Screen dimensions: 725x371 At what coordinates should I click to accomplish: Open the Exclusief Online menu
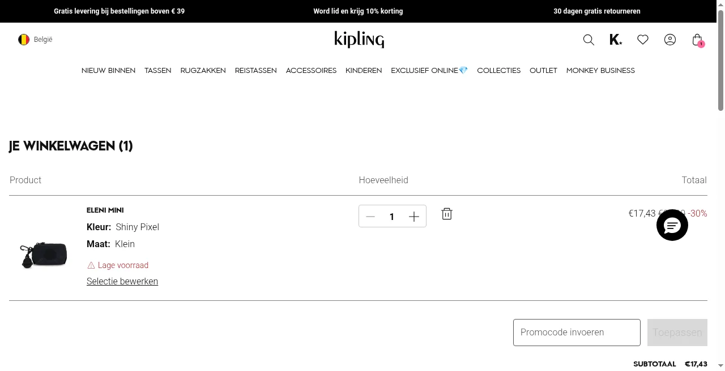click(x=429, y=71)
